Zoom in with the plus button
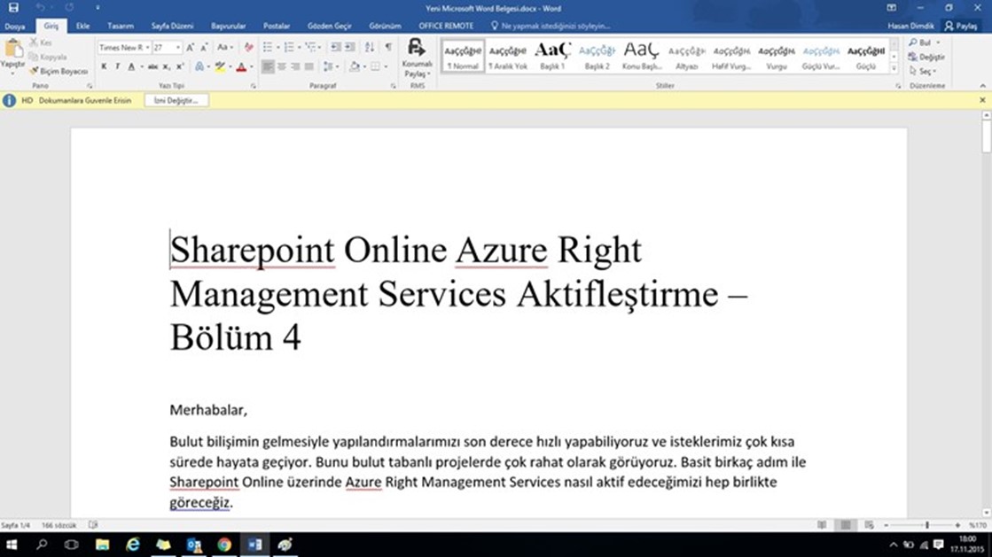The height and width of the screenshot is (557, 992). point(957,525)
